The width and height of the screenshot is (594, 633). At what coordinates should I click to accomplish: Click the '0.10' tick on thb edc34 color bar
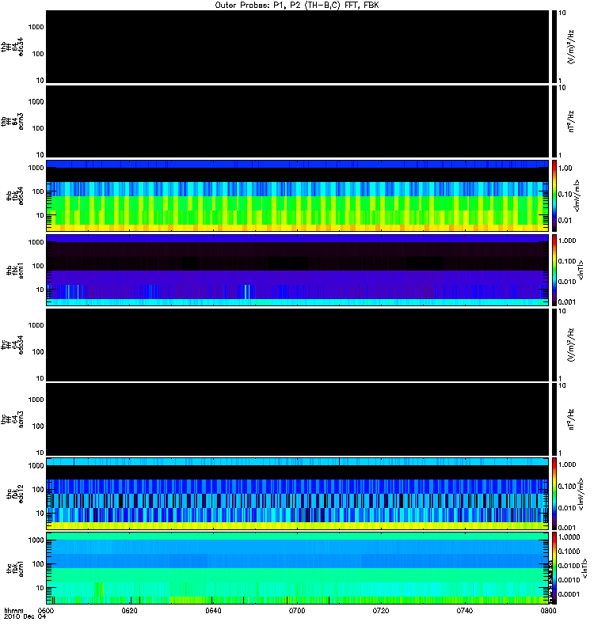(x=565, y=194)
